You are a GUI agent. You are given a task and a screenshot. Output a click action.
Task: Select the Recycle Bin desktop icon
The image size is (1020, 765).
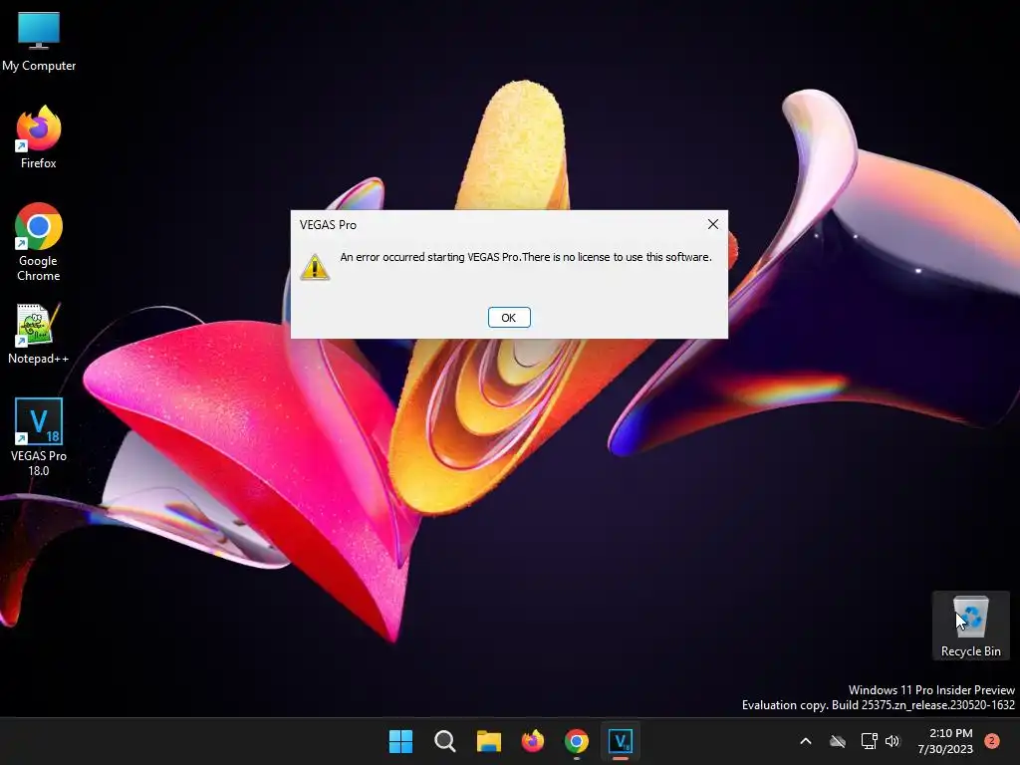point(970,626)
